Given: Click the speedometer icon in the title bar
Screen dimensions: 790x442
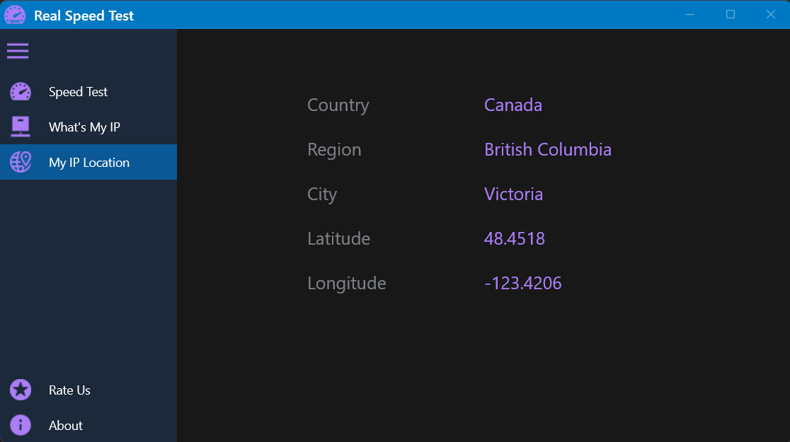Looking at the screenshot, I should click(14, 14).
